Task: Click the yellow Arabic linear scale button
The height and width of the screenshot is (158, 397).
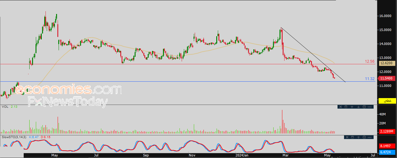Action: coord(387,101)
